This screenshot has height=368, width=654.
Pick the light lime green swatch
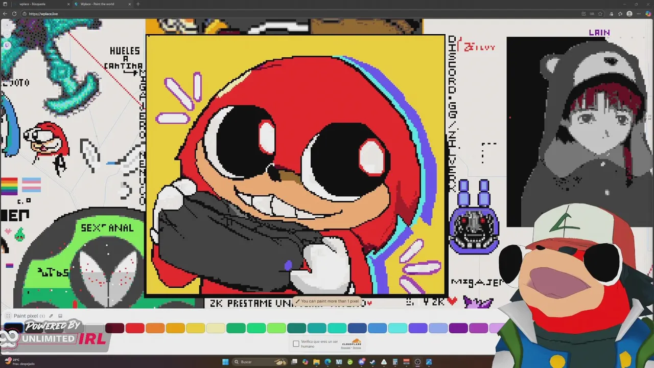276,328
